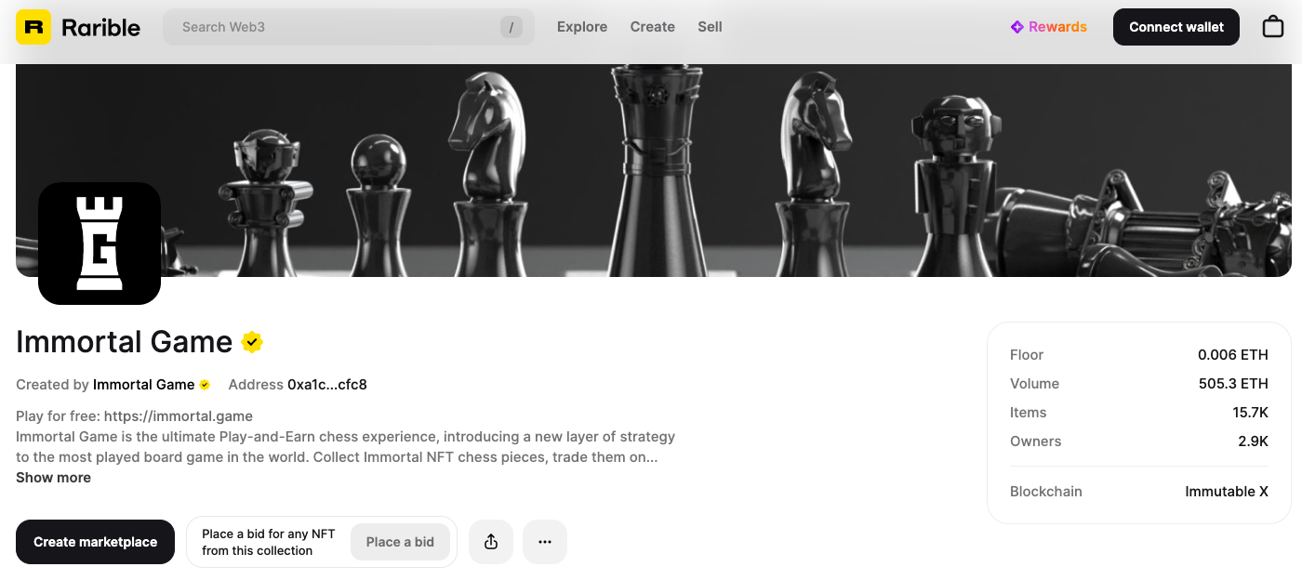Image resolution: width=1302 pixels, height=580 pixels.
Task: Click the Owners label in stats
Action: (1036, 442)
